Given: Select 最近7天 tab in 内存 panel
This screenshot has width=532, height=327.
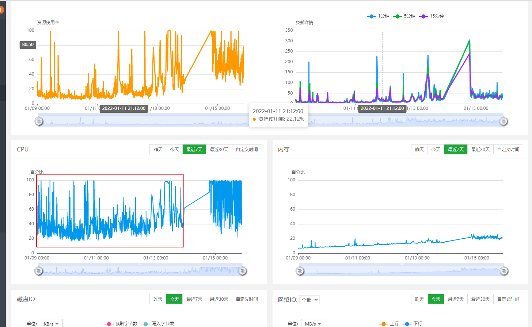Looking at the screenshot, I should point(456,149).
